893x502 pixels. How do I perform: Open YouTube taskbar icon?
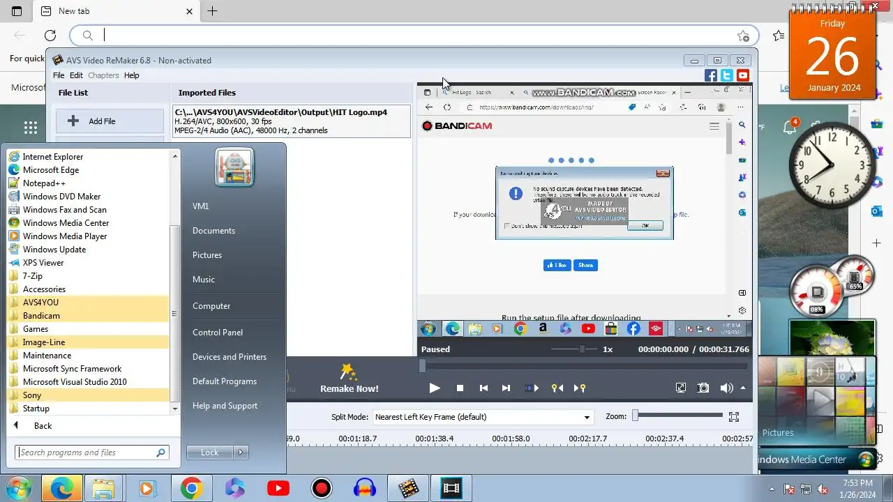[x=278, y=488]
